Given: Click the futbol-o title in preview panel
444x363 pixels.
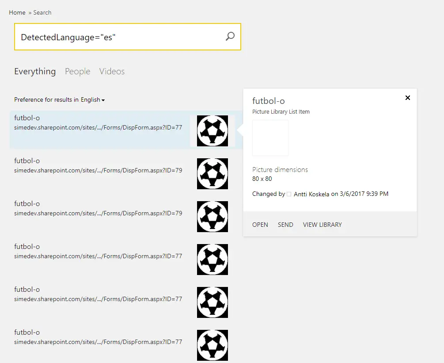Looking at the screenshot, I should [268, 101].
